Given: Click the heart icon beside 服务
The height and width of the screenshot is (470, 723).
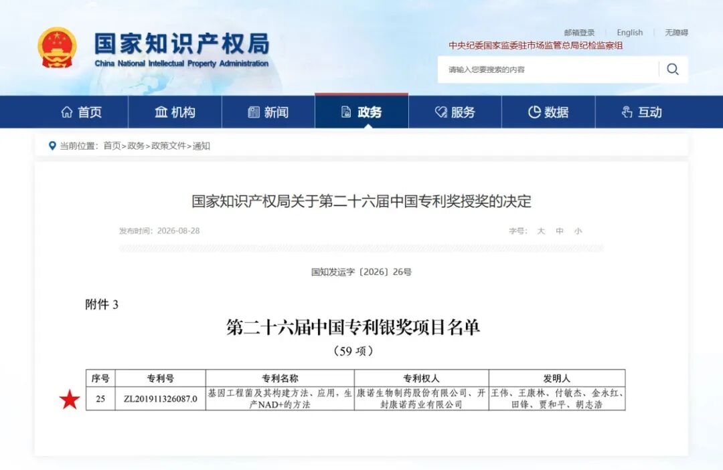Looking at the screenshot, I should 440,112.
